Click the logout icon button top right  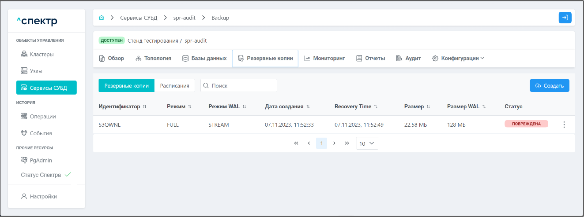tap(565, 18)
